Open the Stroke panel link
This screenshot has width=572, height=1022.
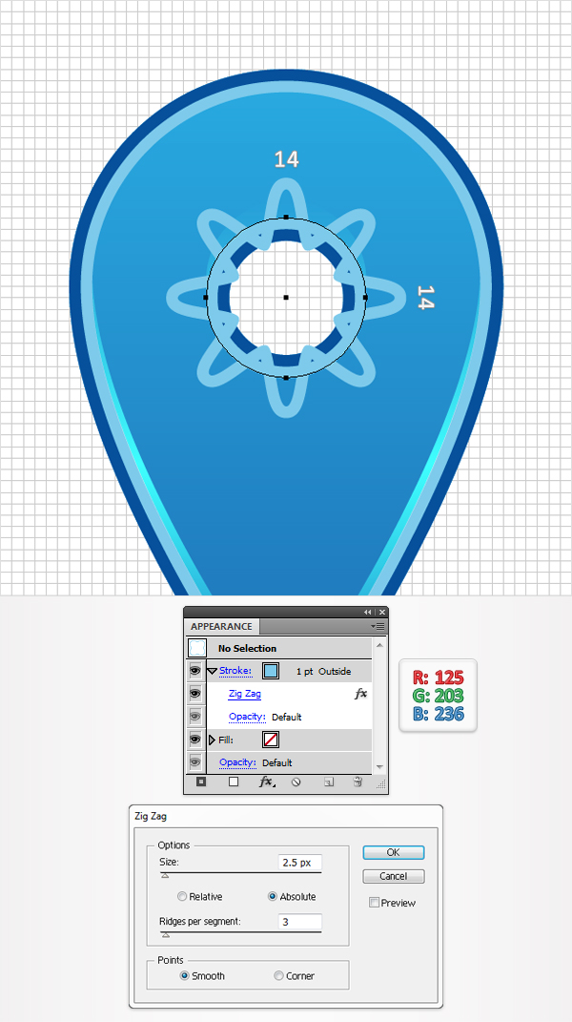coord(235,671)
